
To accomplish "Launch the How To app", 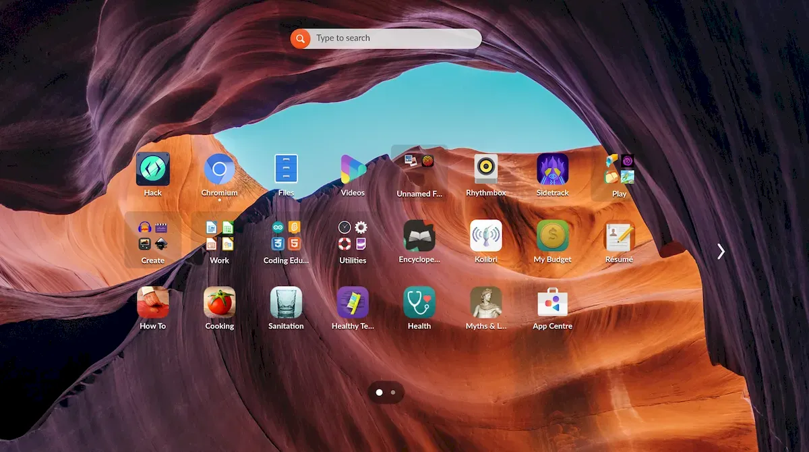I will click(x=153, y=302).
